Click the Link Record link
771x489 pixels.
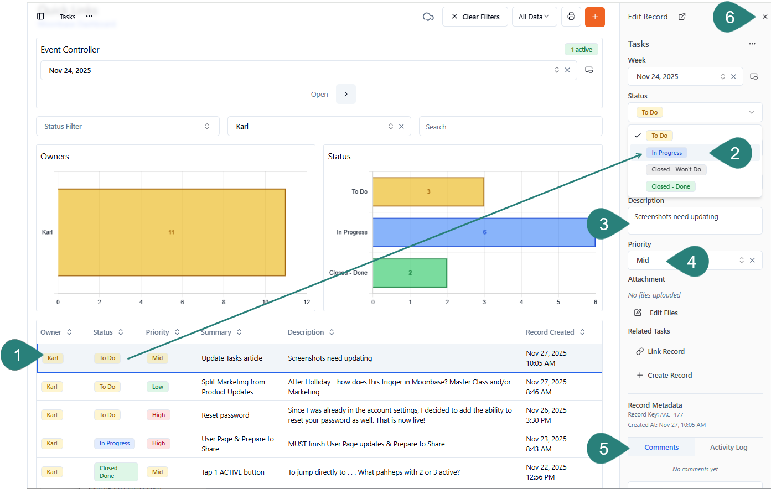click(x=665, y=351)
